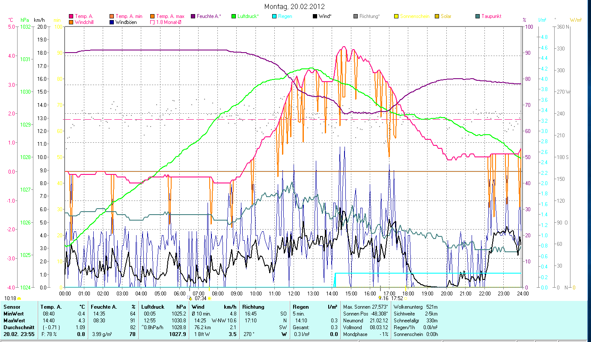Image resolution: width=591 pixels, height=342 pixels.
Task: Click the dark blue Windböen legend square
Action: point(112,22)
